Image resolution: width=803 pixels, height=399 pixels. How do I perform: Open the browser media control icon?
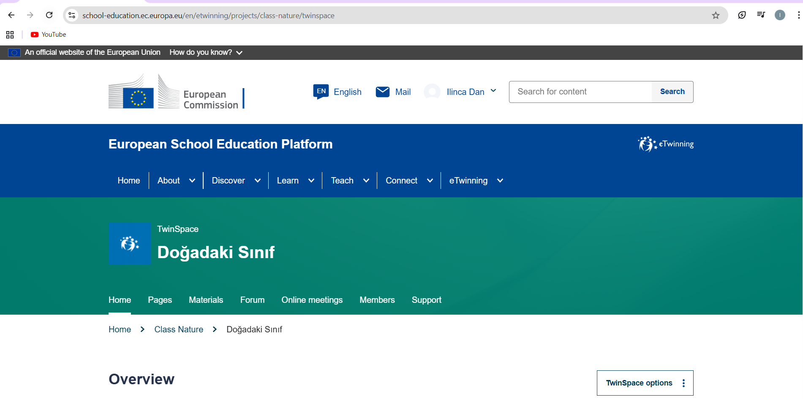pyautogui.click(x=761, y=15)
